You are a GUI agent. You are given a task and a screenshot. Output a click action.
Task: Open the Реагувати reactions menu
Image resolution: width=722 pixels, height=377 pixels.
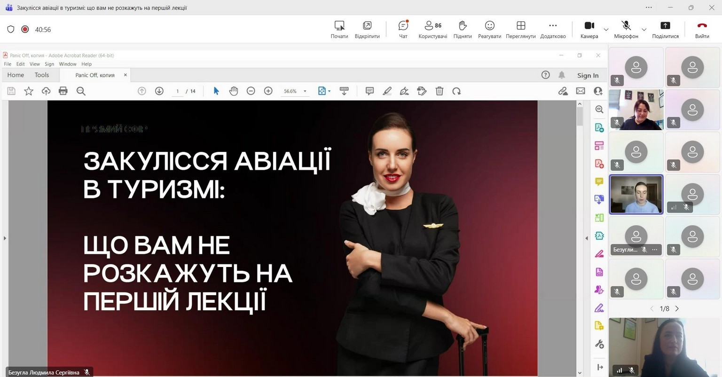489,29
